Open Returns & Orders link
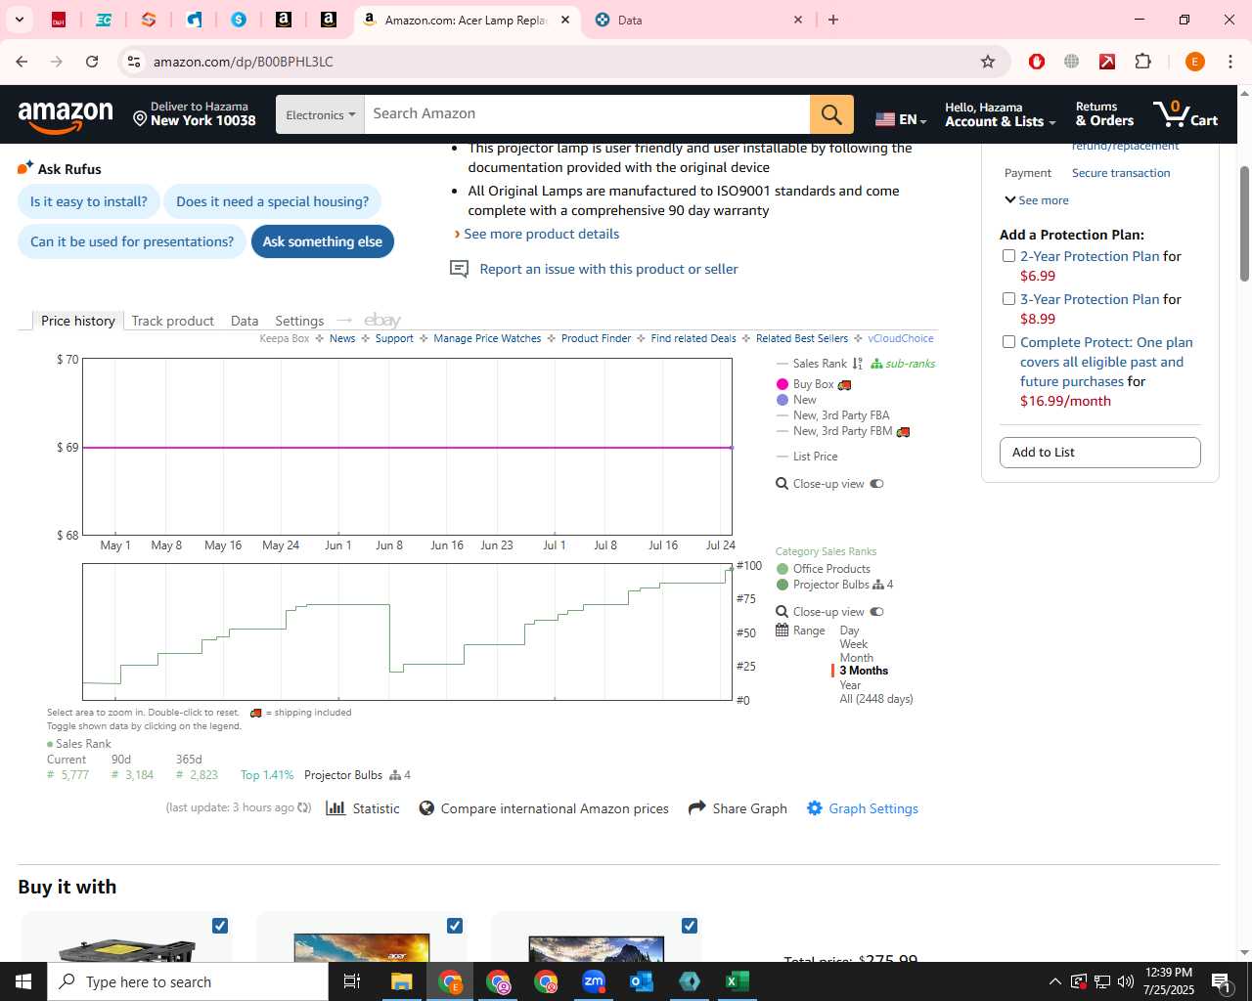Viewport: 1252px width, 1001px height. (1104, 114)
